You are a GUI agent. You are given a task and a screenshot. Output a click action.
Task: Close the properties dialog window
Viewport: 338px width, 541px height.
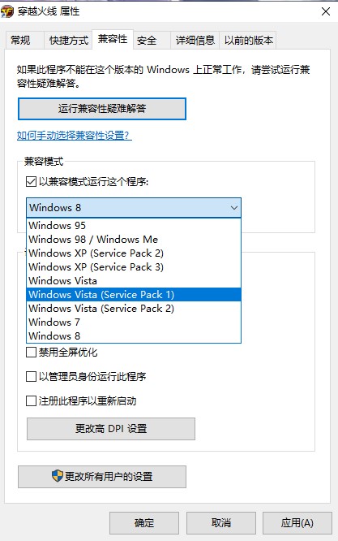tap(325, 11)
